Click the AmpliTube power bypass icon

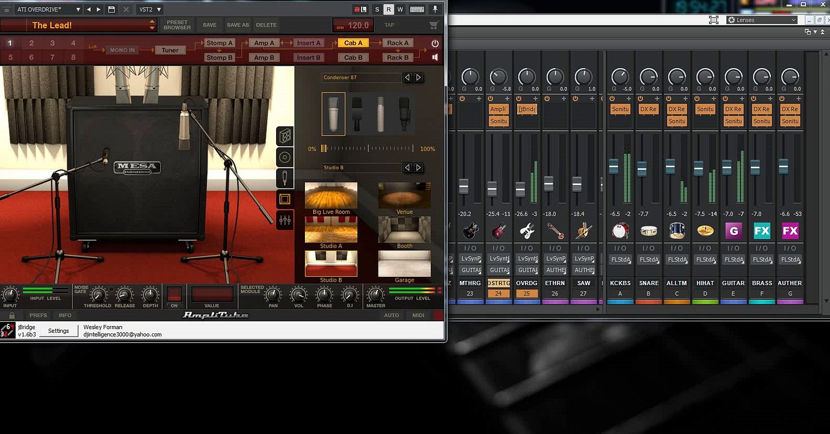pos(435,43)
